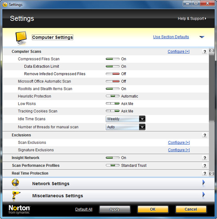Turn on Microsoft Office Automatic Scan
The height and width of the screenshot is (219, 217).
[112, 81]
